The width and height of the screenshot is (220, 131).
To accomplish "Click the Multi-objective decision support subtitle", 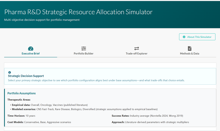I will coord(42,20).
